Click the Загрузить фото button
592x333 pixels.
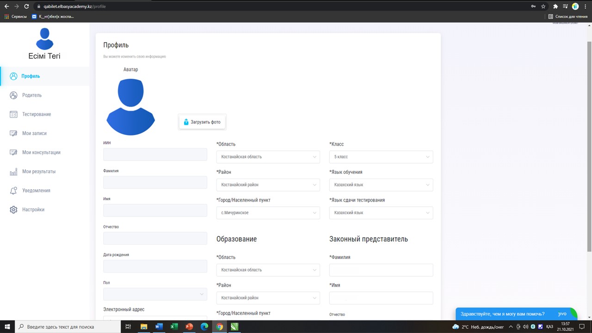point(202,122)
